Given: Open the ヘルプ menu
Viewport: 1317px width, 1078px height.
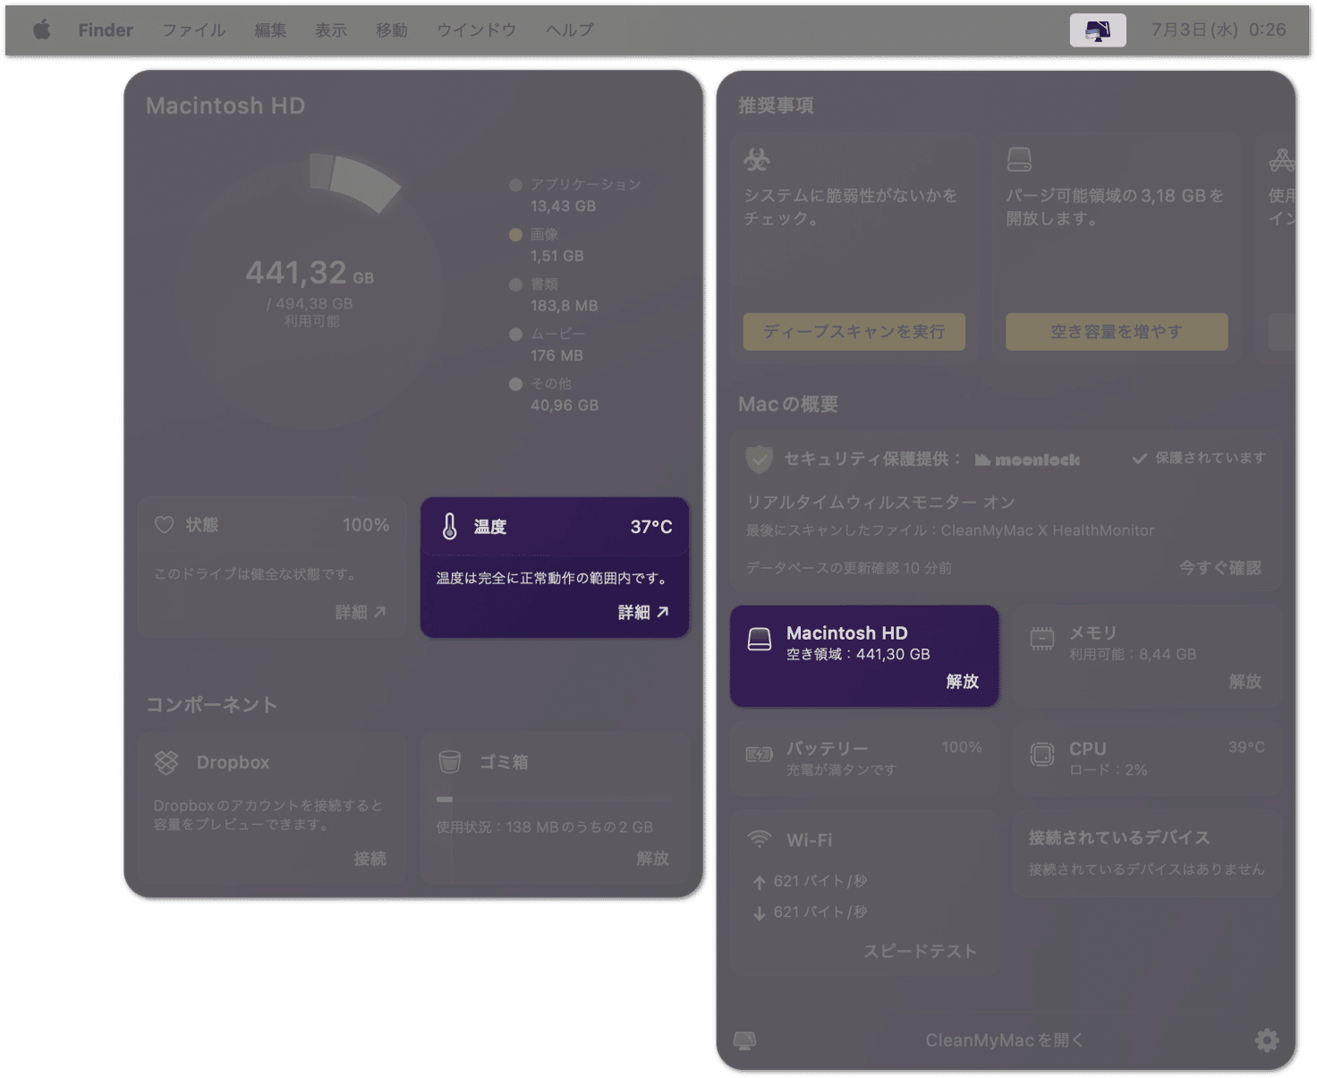Looking at the screenshot, I should 570,30.
